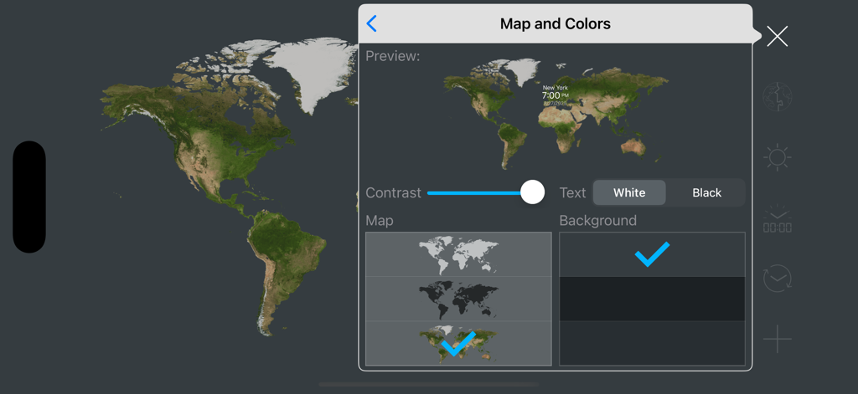Screen dimensions: 858x394
Task: Close the settings with the X icon
Action: [x=777, y=36]
